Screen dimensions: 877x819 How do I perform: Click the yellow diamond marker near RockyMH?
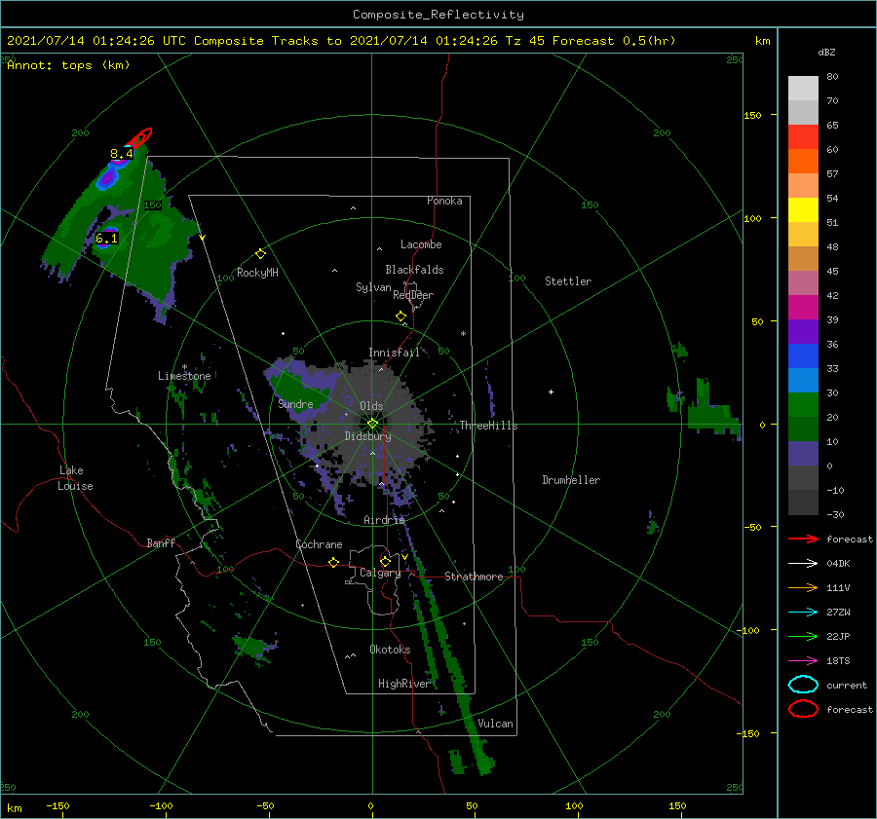260,254
